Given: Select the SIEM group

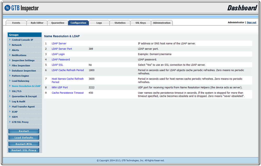Looking at the screenshot, I should pyautogui.click(x=15, y=117).
